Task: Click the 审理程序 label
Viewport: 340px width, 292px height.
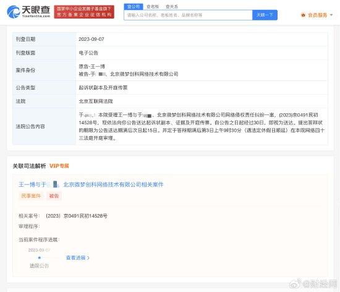Action: 29,226
